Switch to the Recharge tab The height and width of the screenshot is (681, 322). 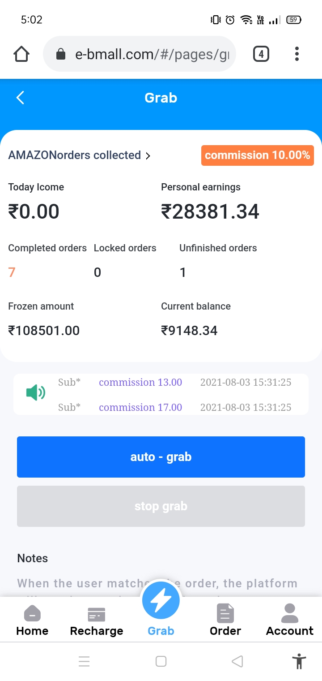pos(97,621)
